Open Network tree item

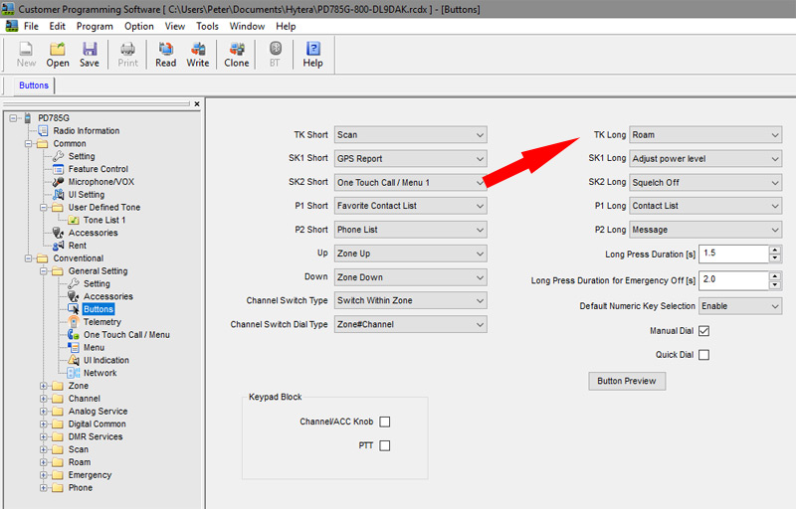100,373
